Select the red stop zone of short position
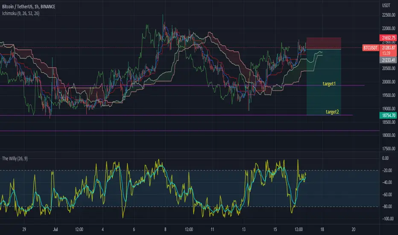The height and width of the screenshot is (235, 398). (x=324, y=43)
